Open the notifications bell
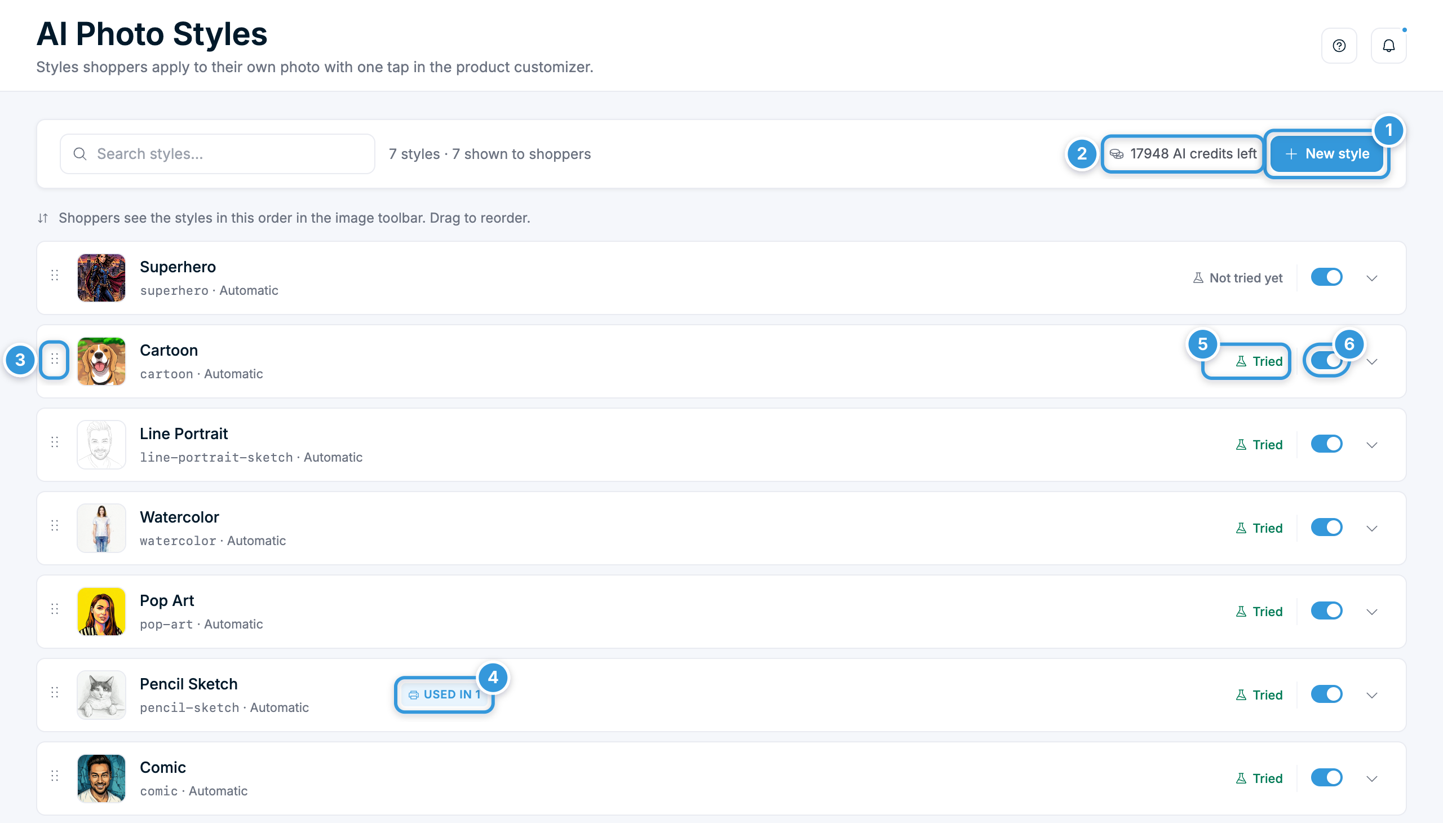 pos(1389,46)
